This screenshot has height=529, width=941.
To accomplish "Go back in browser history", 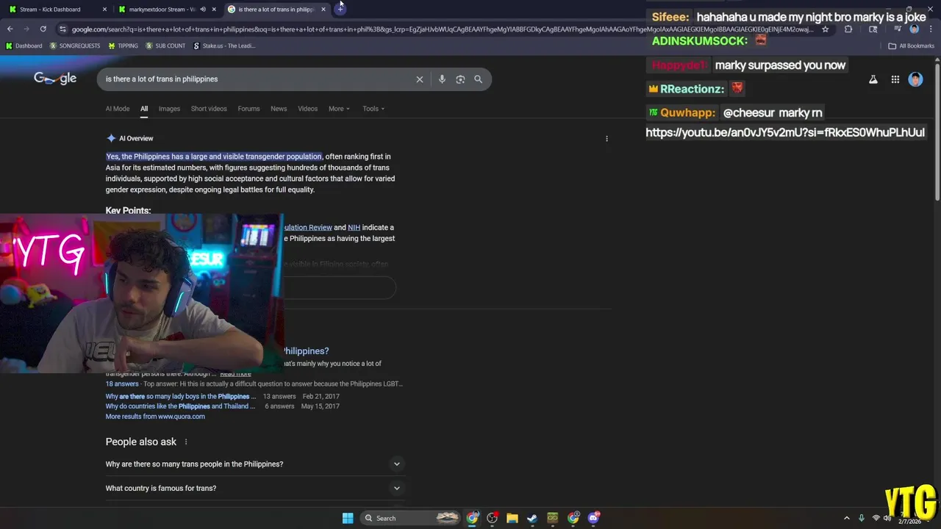I will [10, 29].
